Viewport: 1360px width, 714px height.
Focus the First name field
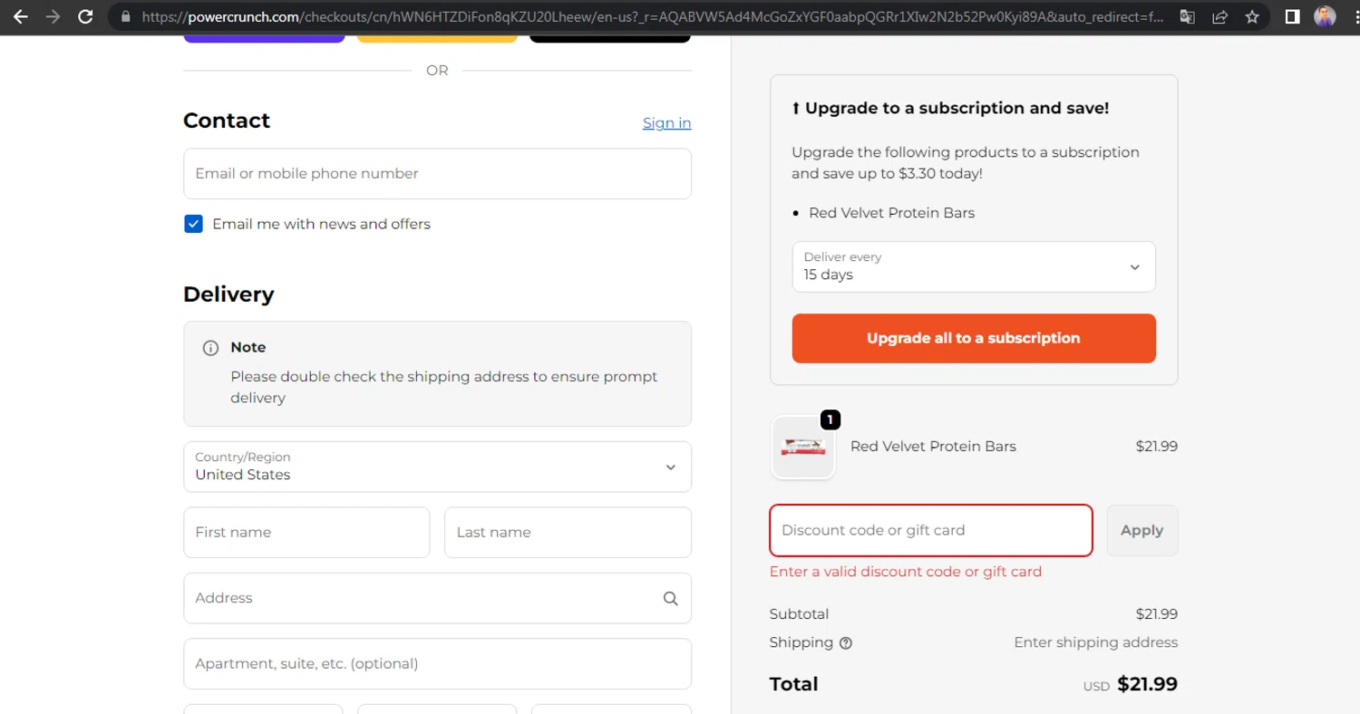click(x=306, y=532)
